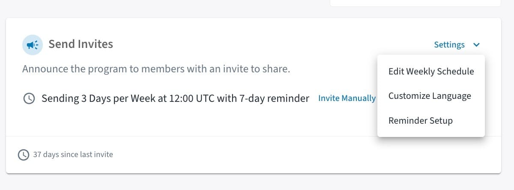Viewport: 514px width, 190px height.
Task: Click the 'Announce the program' description text
Action: click(x=156, y=69)
